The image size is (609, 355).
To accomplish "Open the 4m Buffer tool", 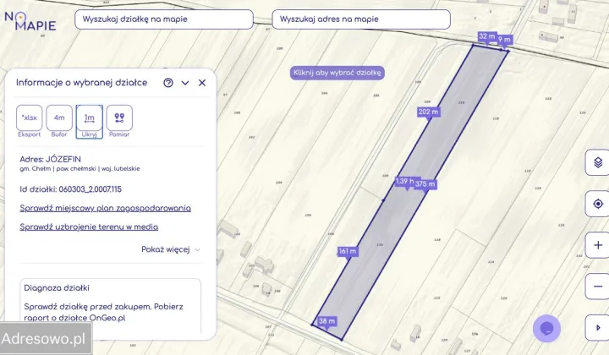I will click(x=59, y=118).
